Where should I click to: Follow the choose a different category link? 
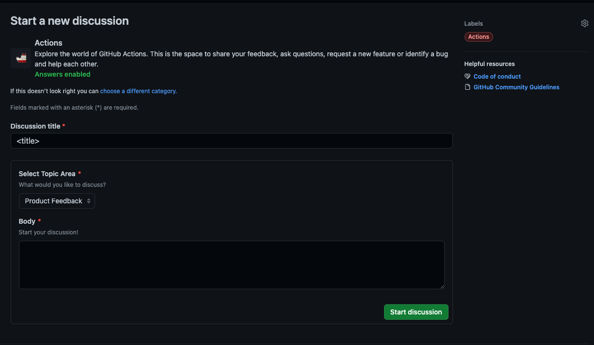(138, 91)
